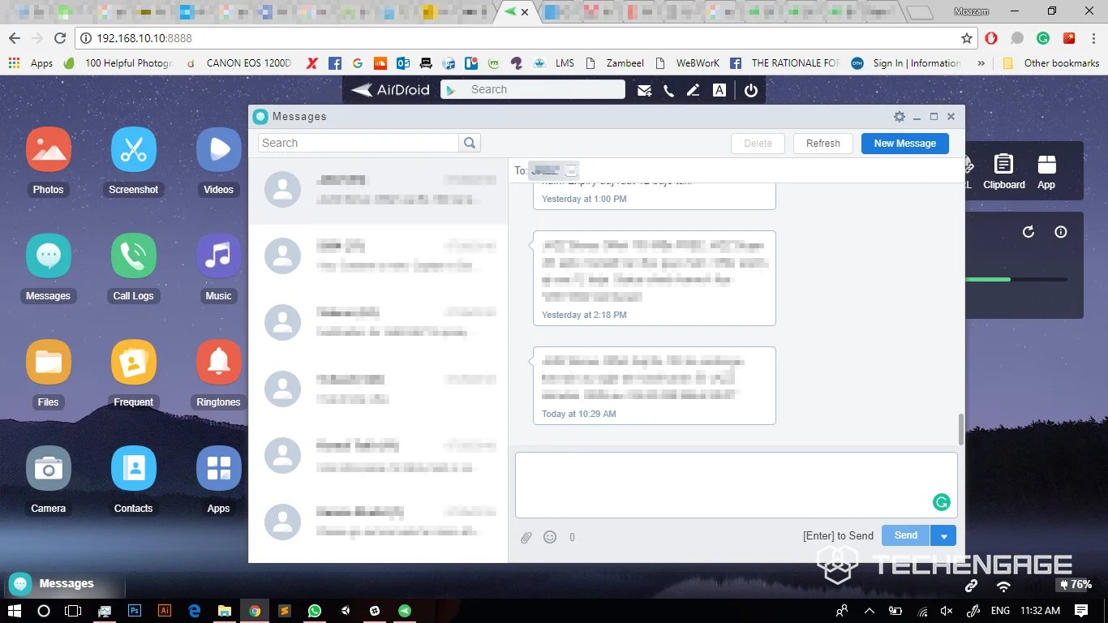Open the App toolbox item
This screenshot has width=1108, height=623.
[1046, 171]
